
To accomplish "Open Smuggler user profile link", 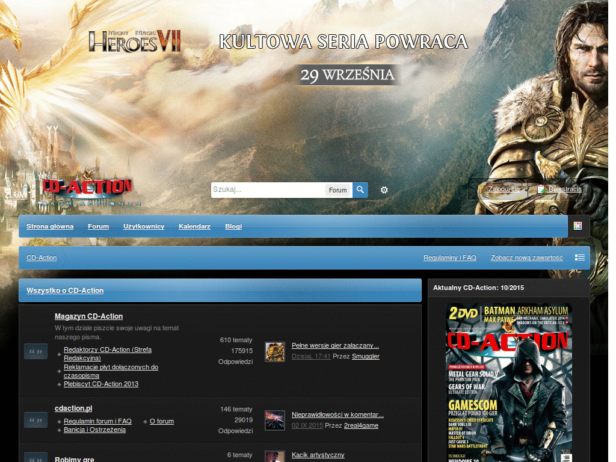I will [366, 356].
